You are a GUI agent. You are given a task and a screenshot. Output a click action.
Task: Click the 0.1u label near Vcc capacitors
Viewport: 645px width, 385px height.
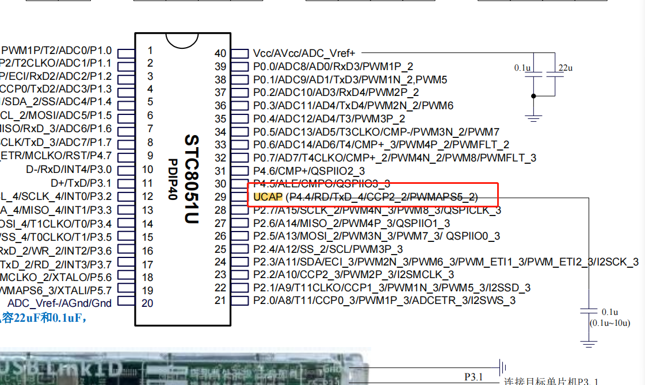(x=522, y=68)
